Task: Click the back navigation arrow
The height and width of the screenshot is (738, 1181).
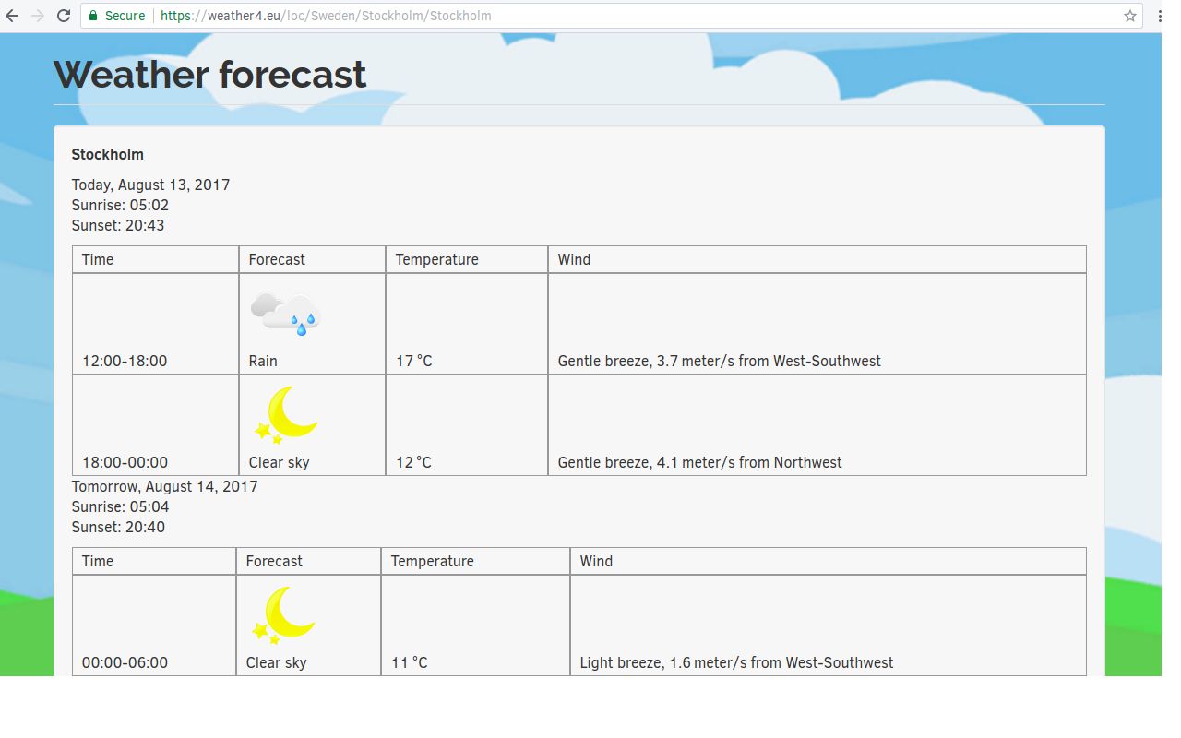Action: 13,16
